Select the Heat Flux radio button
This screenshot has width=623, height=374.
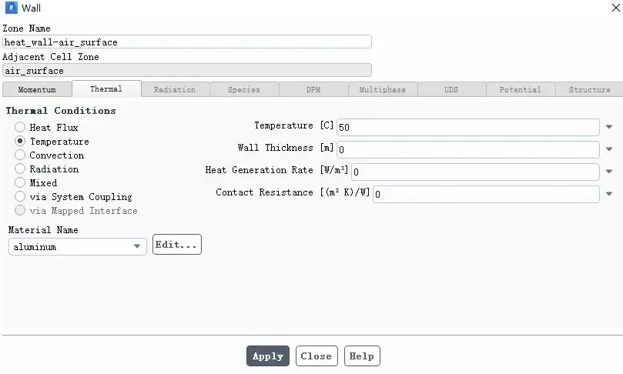pyautogui.click(x=20, y=127)
